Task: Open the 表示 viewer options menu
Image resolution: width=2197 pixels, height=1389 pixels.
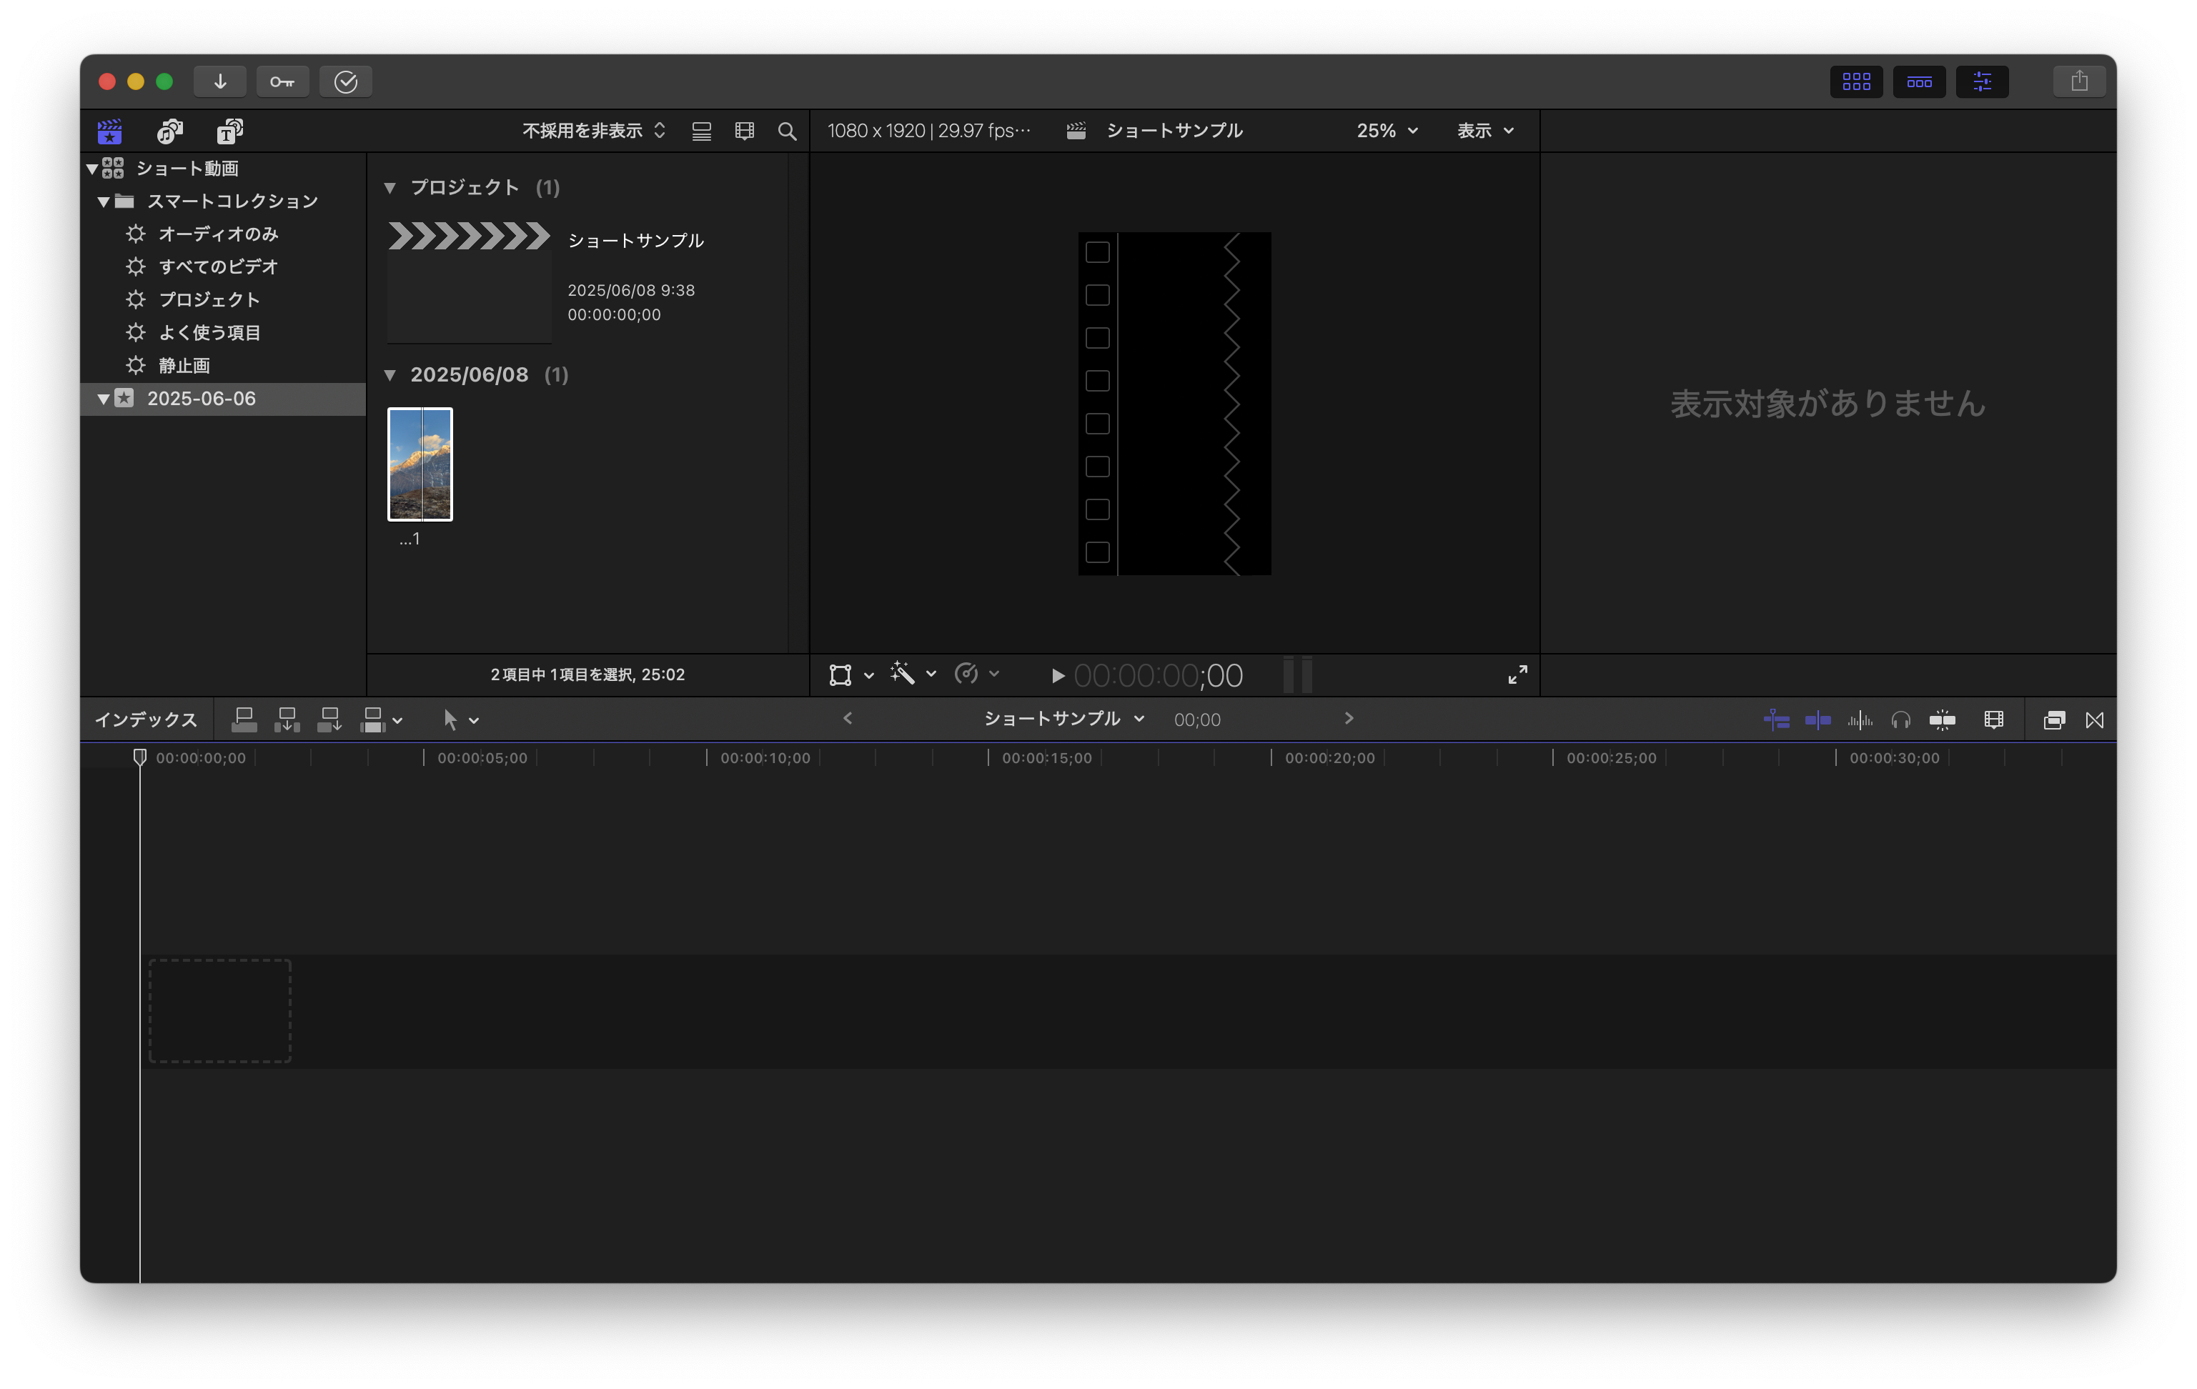Action: [1484, 131]
